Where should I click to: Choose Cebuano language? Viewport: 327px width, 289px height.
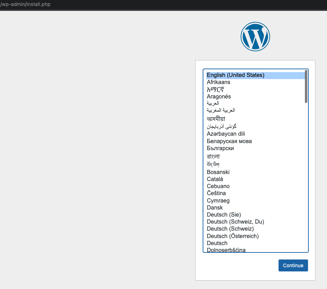coord(218,186)
